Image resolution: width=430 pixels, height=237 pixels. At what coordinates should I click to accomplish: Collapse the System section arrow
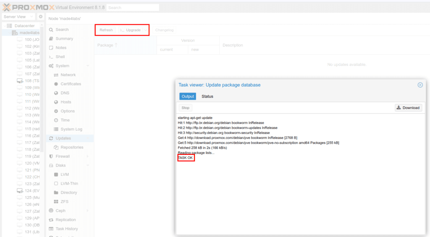tap(88, 66)
